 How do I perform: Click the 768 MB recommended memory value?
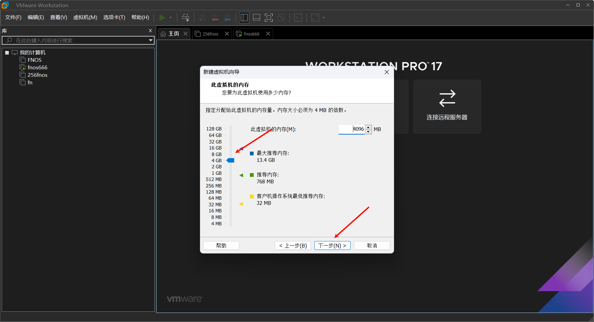point(265,182)
